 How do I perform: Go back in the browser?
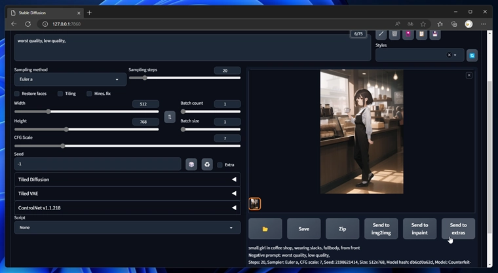click(14, 24)
